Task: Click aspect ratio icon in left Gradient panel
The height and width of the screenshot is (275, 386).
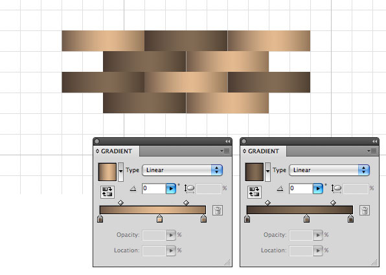Action: 189,189
